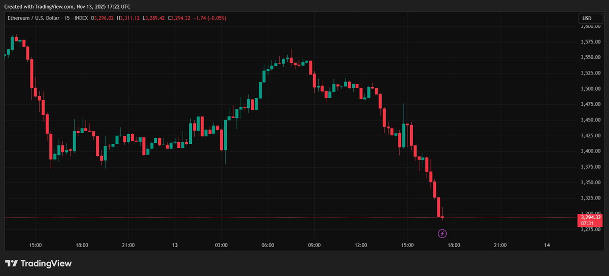
Task: Click the TradingView logo
Action: pyautogui.click(x=39, y=263)
